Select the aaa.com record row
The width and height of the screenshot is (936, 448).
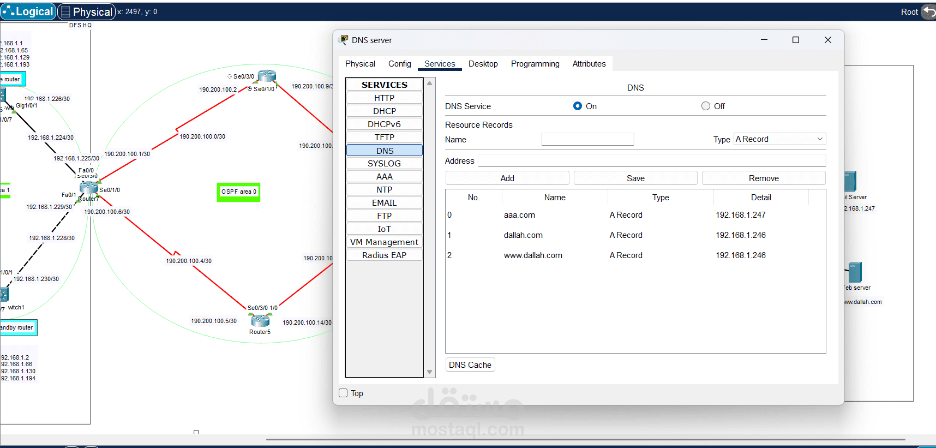pyautogui.click(x=635, y=215)
